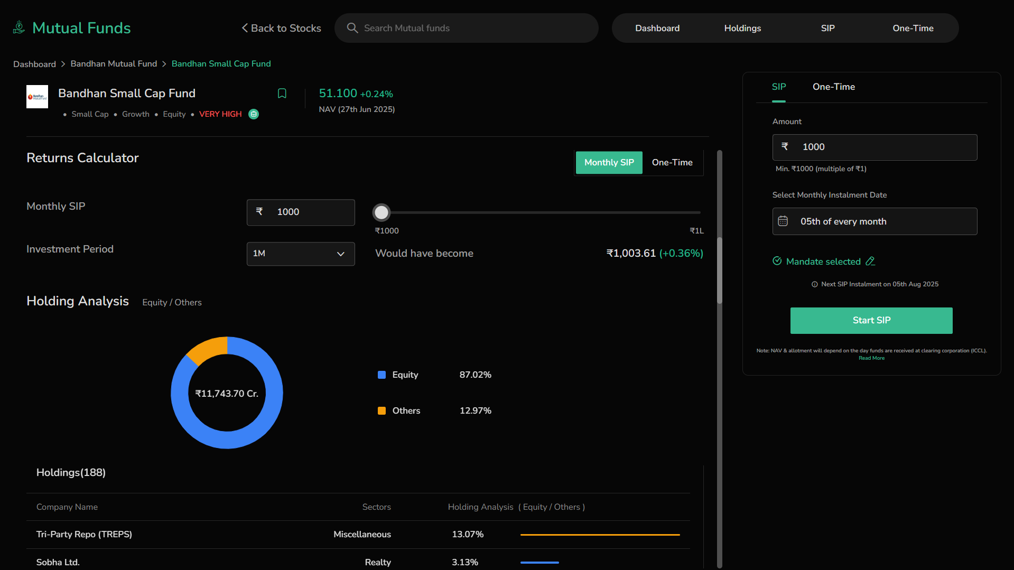Click the Company Name column header
Image resolution: width=1014 pixels, height=570 pixels.
[67, 507]
